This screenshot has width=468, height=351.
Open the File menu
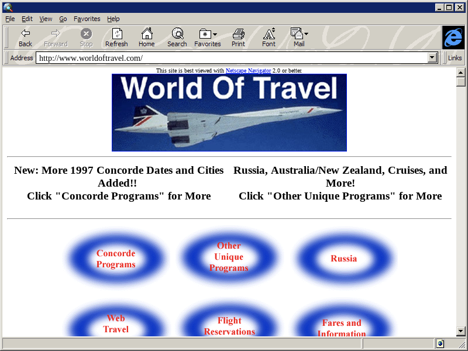[10, 19]
